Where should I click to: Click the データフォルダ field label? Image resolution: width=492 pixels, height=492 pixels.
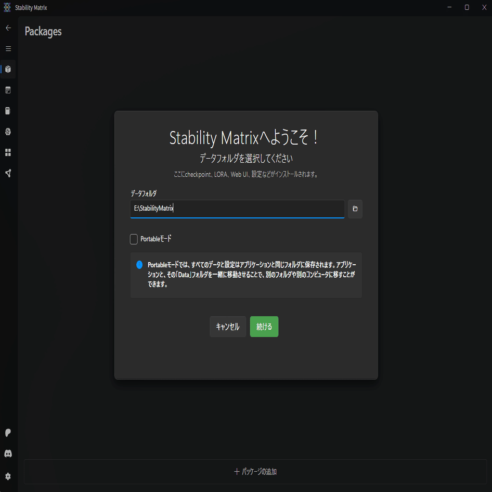(x=144, y=193)
